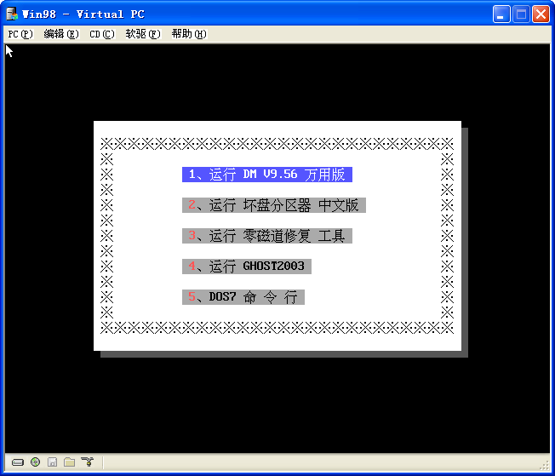
Task: Open the 软驱(F) floppy menu
Action: pos(143,34)
